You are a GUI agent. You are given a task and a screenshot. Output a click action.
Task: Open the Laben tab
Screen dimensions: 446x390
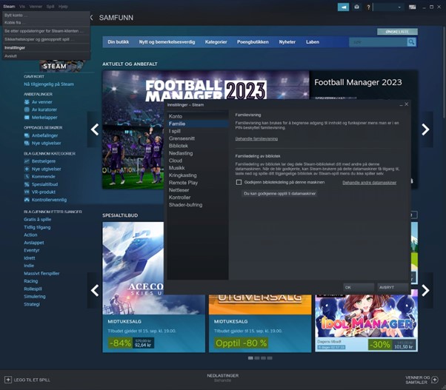pos(313,42)
